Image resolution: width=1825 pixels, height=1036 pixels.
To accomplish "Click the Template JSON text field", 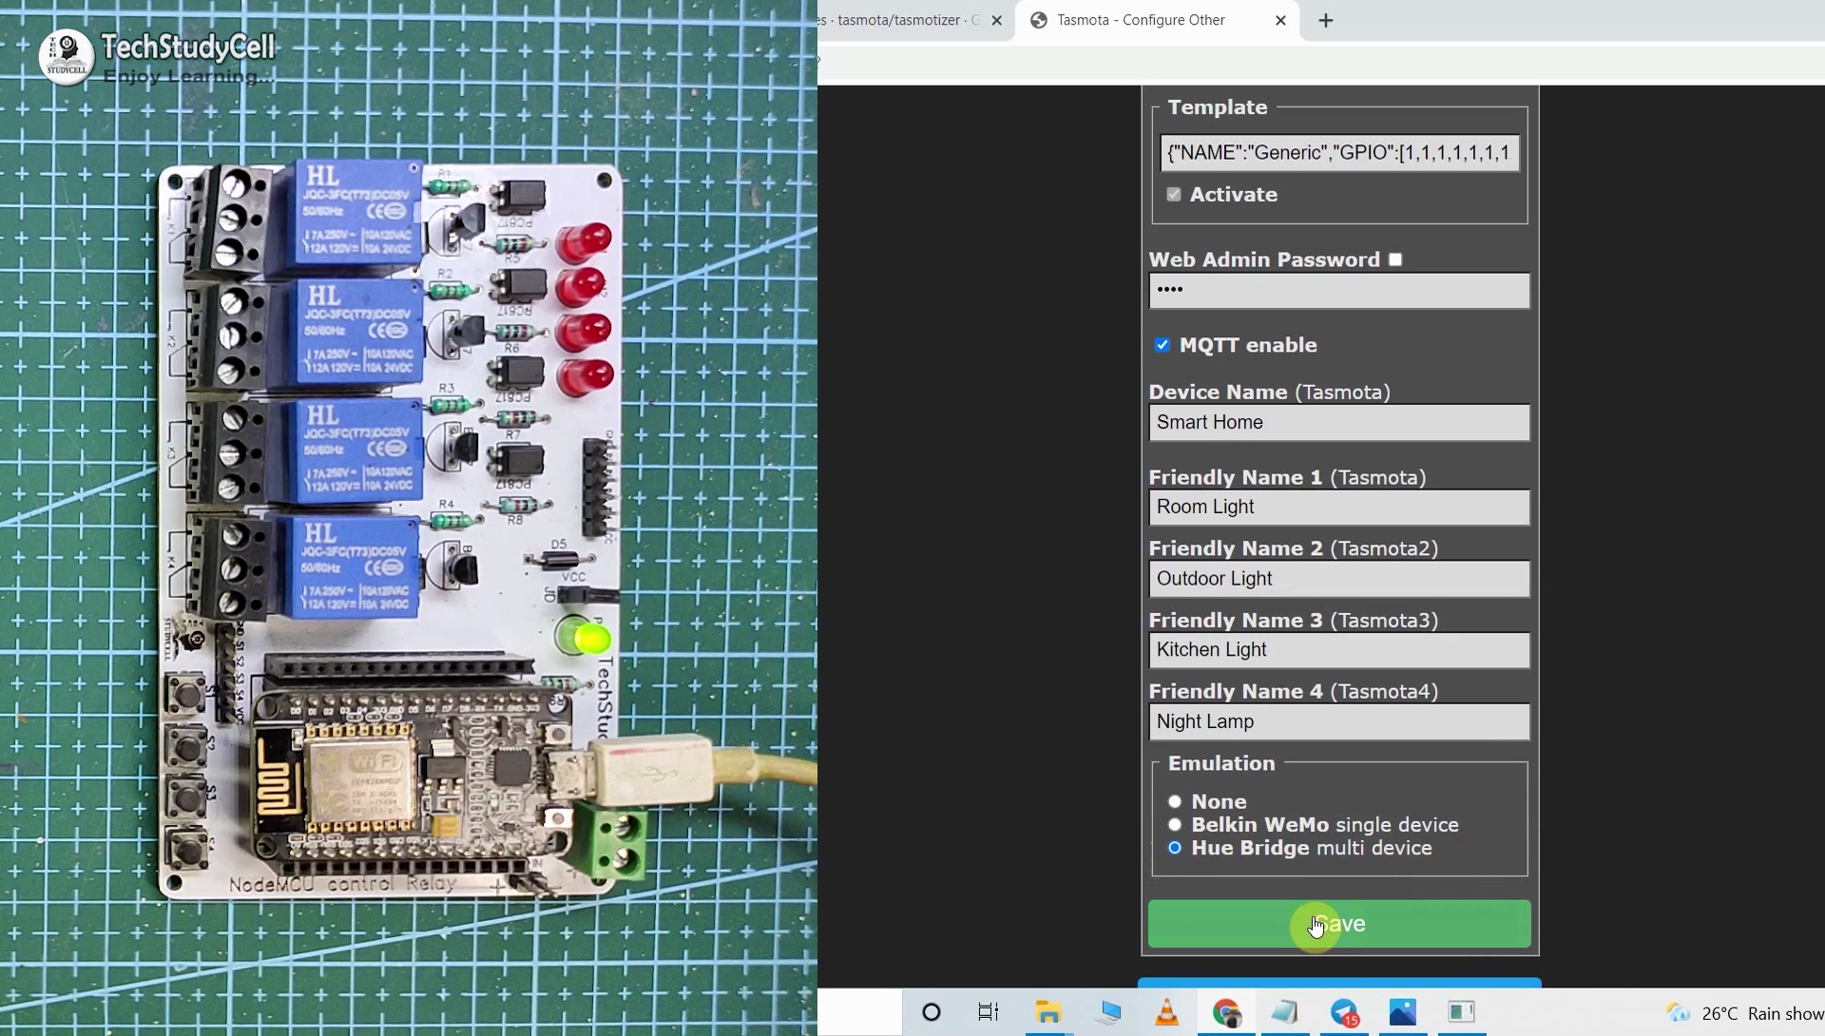I will 1339,153.
